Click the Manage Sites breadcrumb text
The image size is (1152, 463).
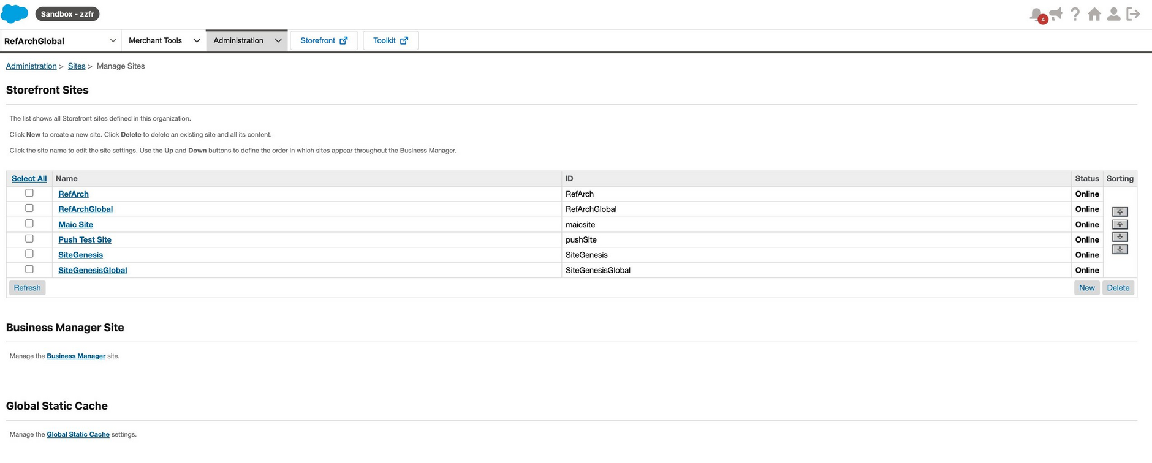pyautogui.click(x=121, y=66)
